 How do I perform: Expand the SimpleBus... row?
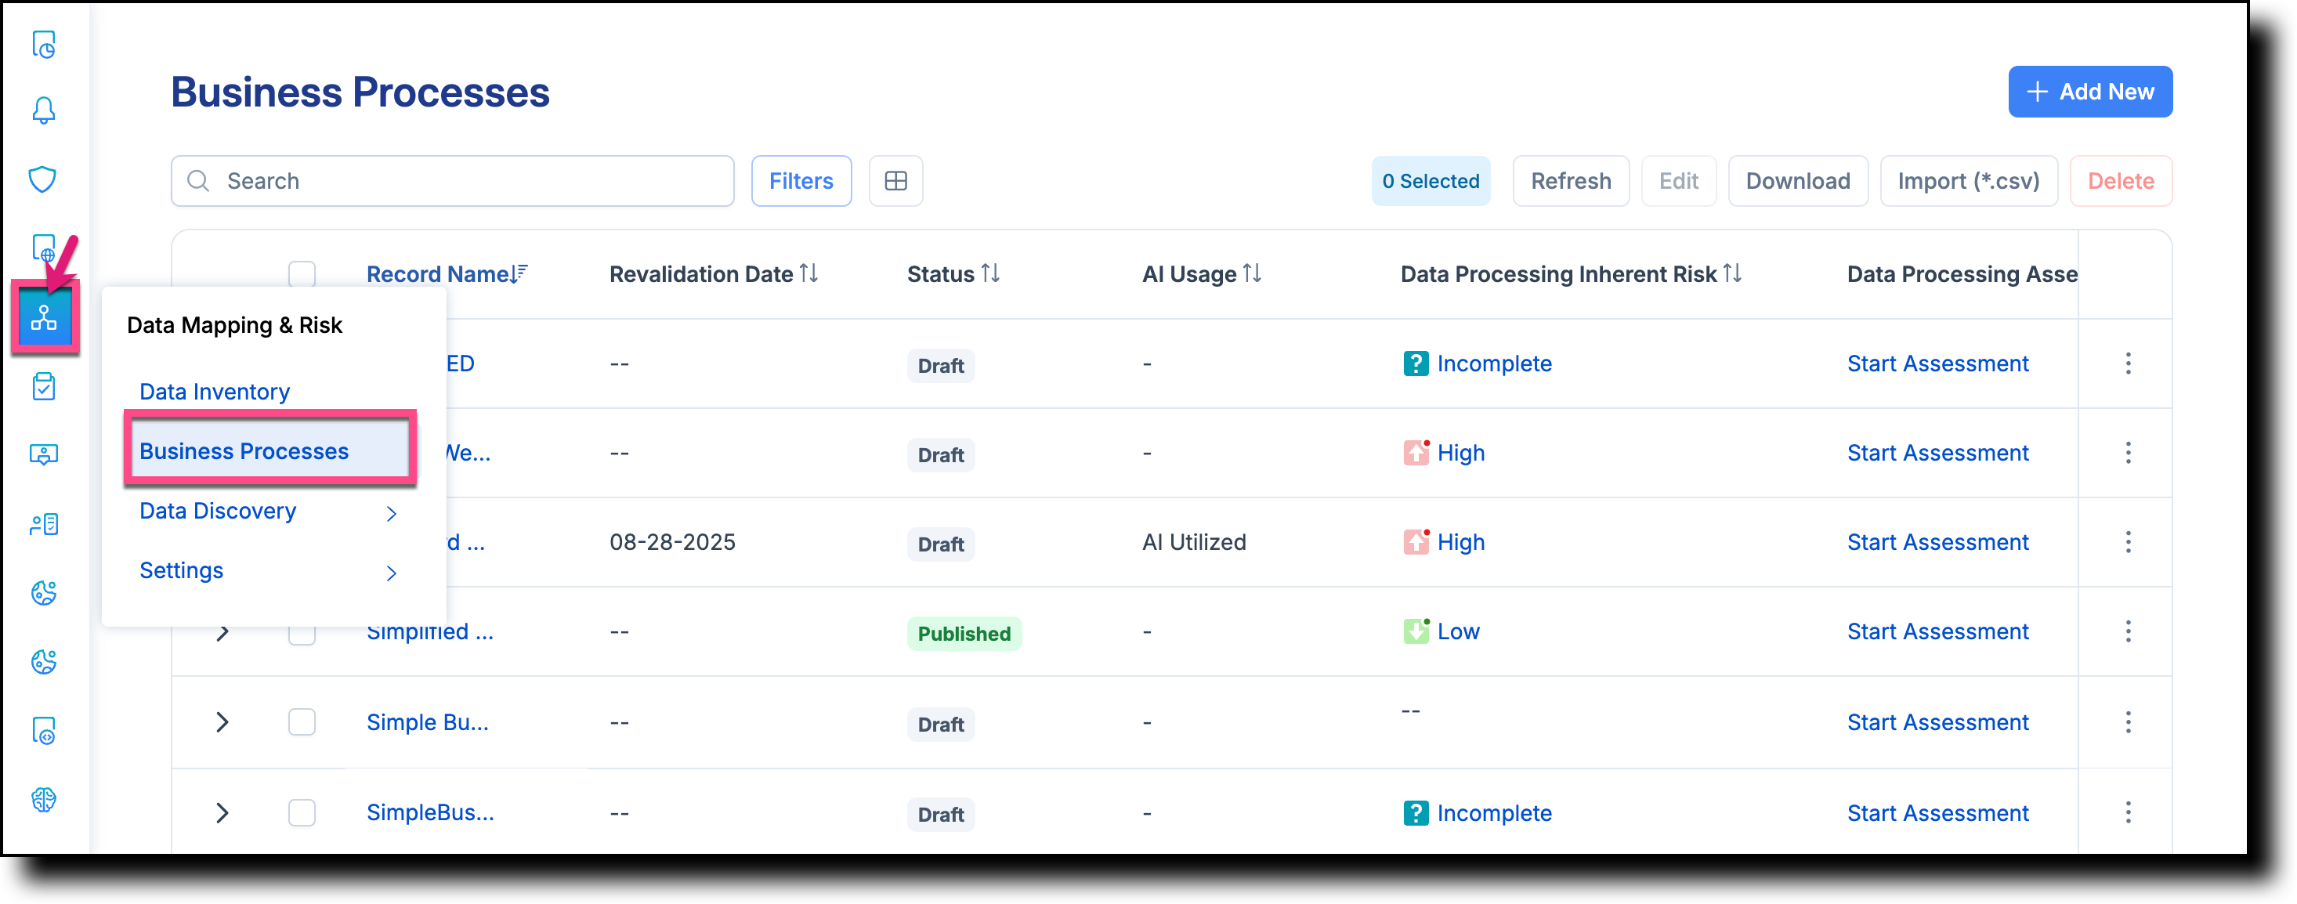click(x=222, y=813)
